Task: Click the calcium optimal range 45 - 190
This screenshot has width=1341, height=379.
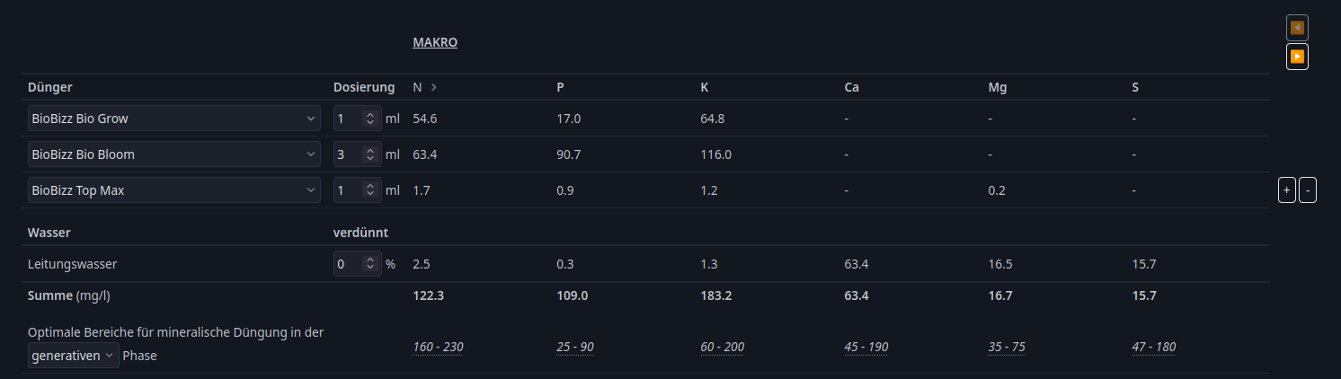Action: pos(866,348)
